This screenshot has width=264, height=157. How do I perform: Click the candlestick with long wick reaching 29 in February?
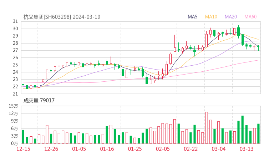pyautogui.click(x=174, y=43)
